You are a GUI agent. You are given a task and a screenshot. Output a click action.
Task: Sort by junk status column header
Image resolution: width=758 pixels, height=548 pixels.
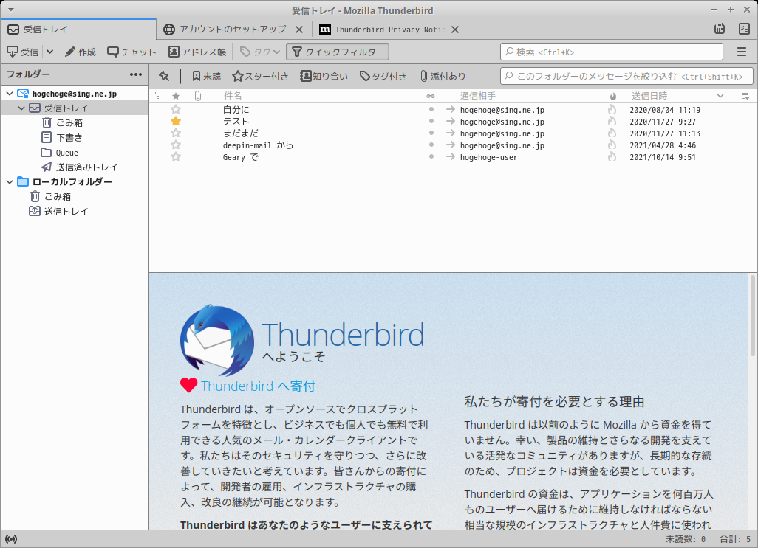pyautogui.click(x=612, y=96)
